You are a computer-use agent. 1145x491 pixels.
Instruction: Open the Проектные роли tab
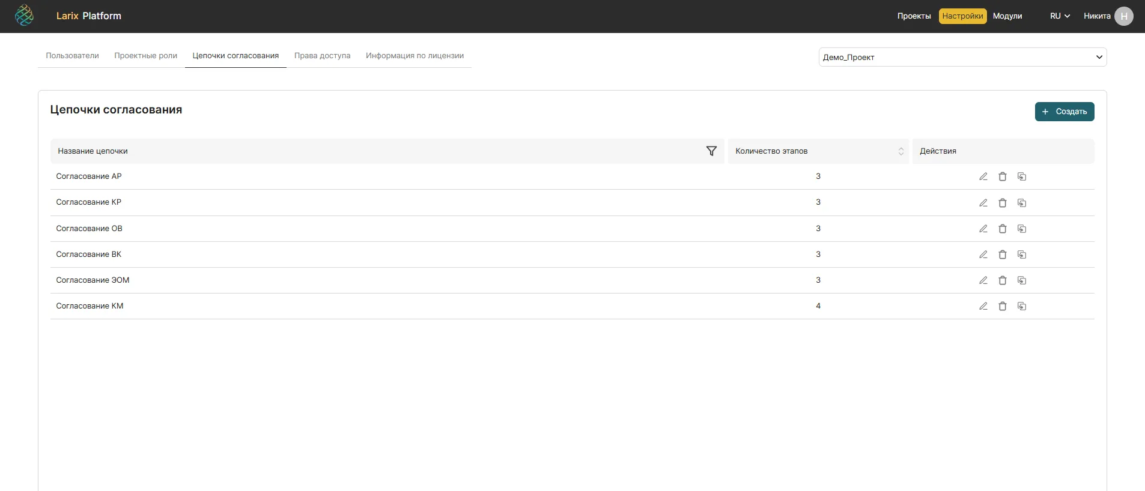point(146,56)
